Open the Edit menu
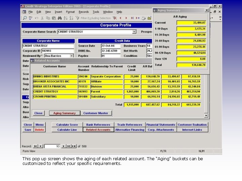This screenshot has height=181, width=242. tap(39, 12)
